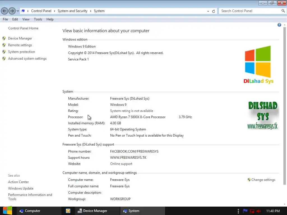Click WORKGROUP value text
The height and width of the screenshot is (215, 287).
pyautogui.click(x=120, y=199)
